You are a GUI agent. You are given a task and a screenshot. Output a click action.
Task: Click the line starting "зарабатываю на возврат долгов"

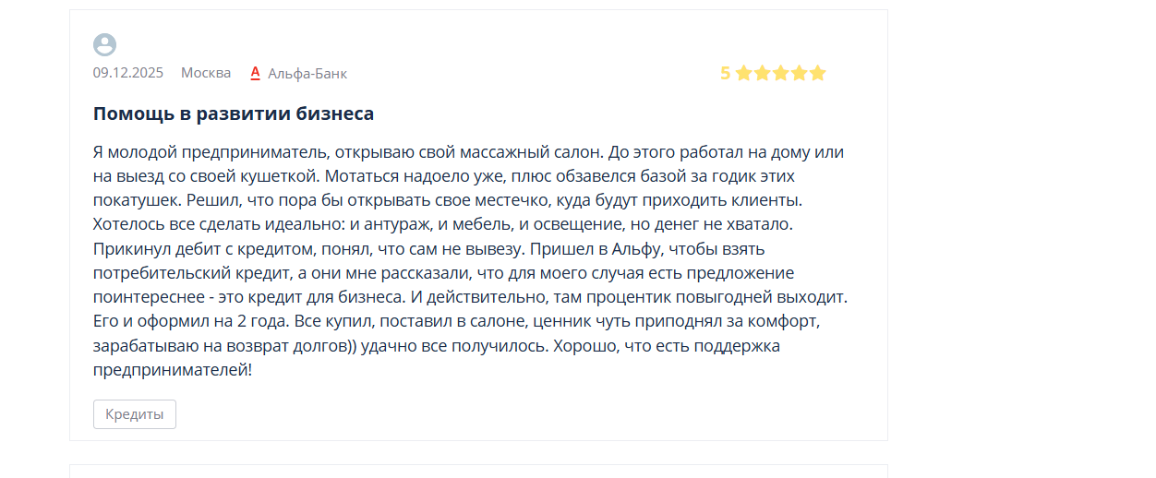pos(222,346)
